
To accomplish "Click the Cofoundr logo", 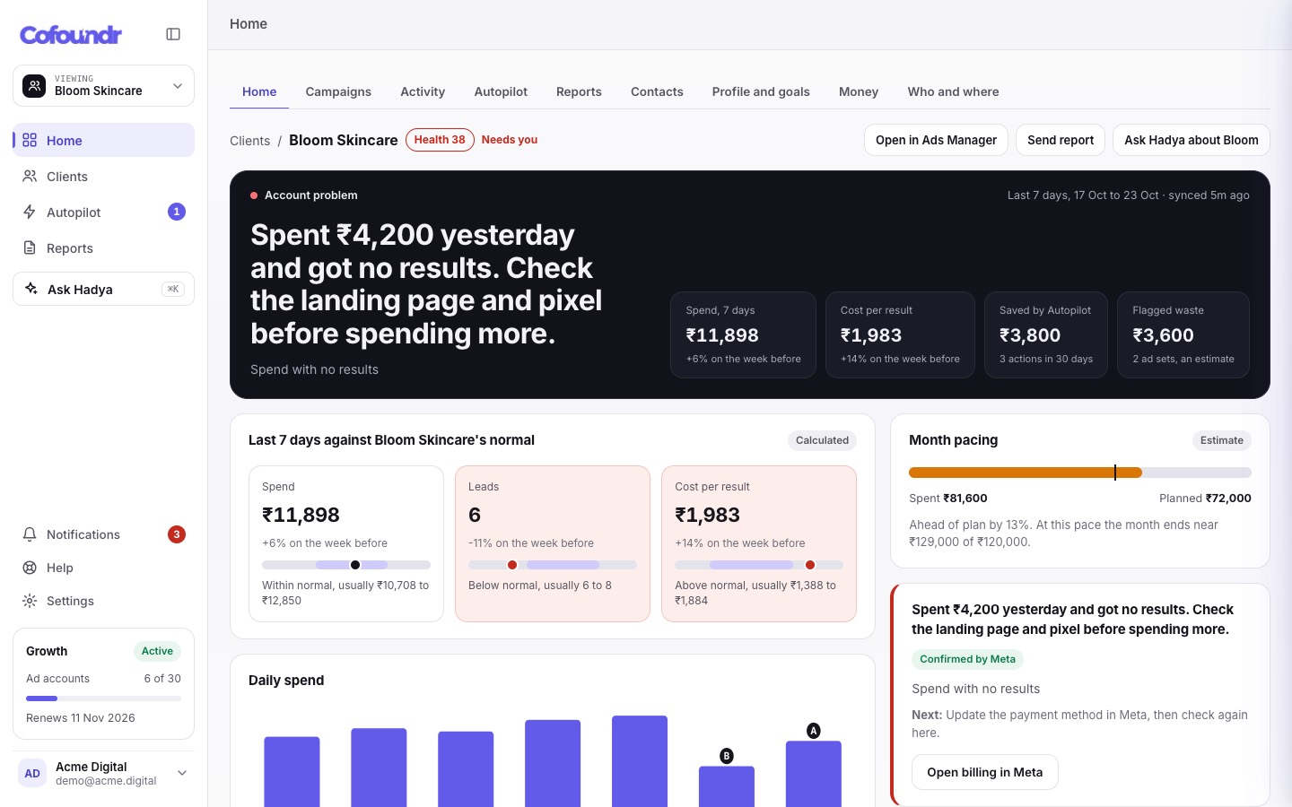I will 71,35.
